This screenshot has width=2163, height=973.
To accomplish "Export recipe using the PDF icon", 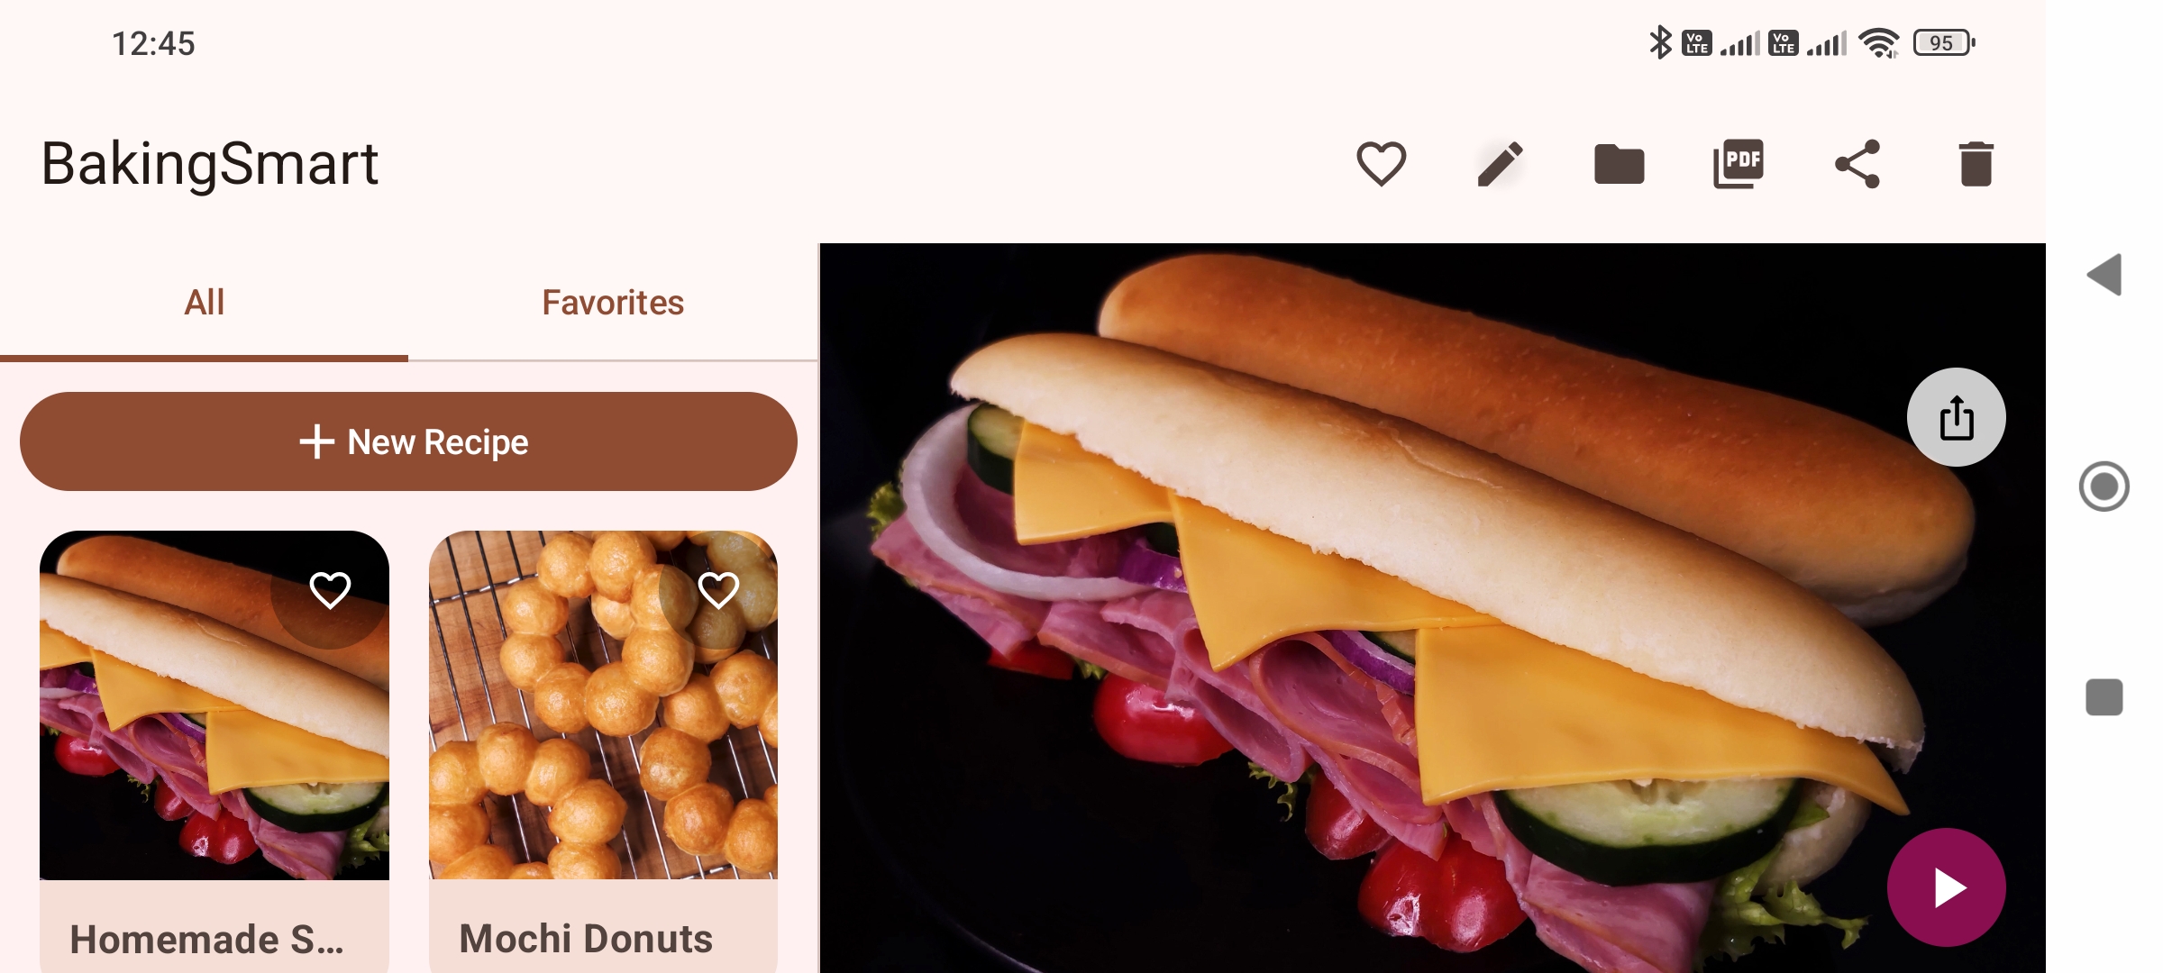I will (x=1738, y=164).
